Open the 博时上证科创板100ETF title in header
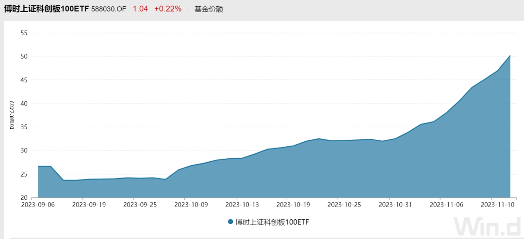 tap(47, 9)
